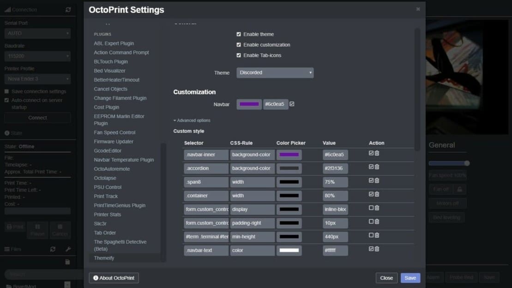Enable the min-height rule checkbox
The image size is (512, 288).
(x=371, y=235)
